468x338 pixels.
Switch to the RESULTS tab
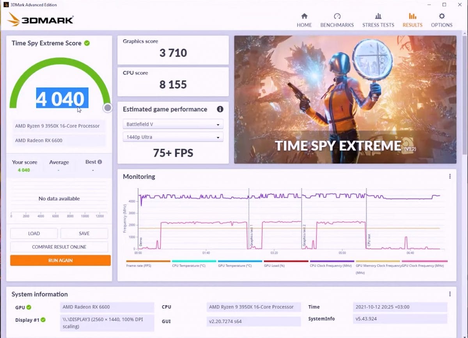point(412,25)
